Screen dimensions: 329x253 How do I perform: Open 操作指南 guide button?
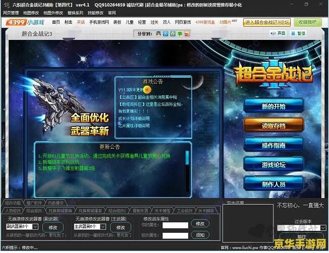point(273,145)
